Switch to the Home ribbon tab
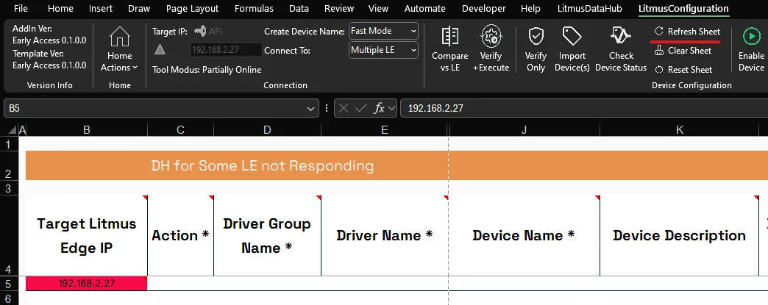The height and width of the screenshot is (305, 768). pos(61,8)
